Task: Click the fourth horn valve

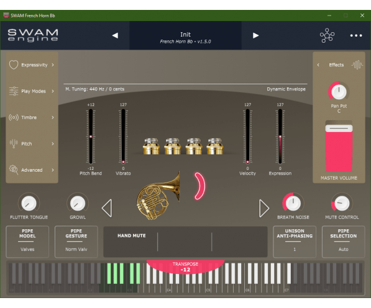Action: click(x=215, y=146)
